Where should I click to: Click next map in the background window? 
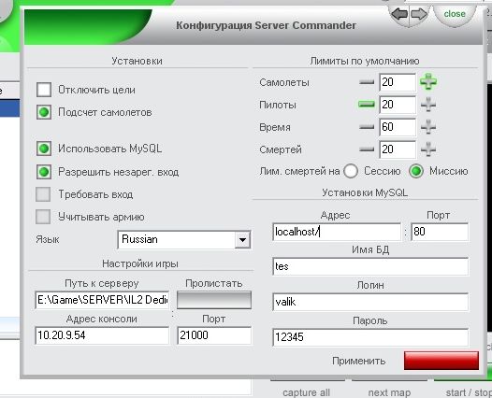[389, 392]
